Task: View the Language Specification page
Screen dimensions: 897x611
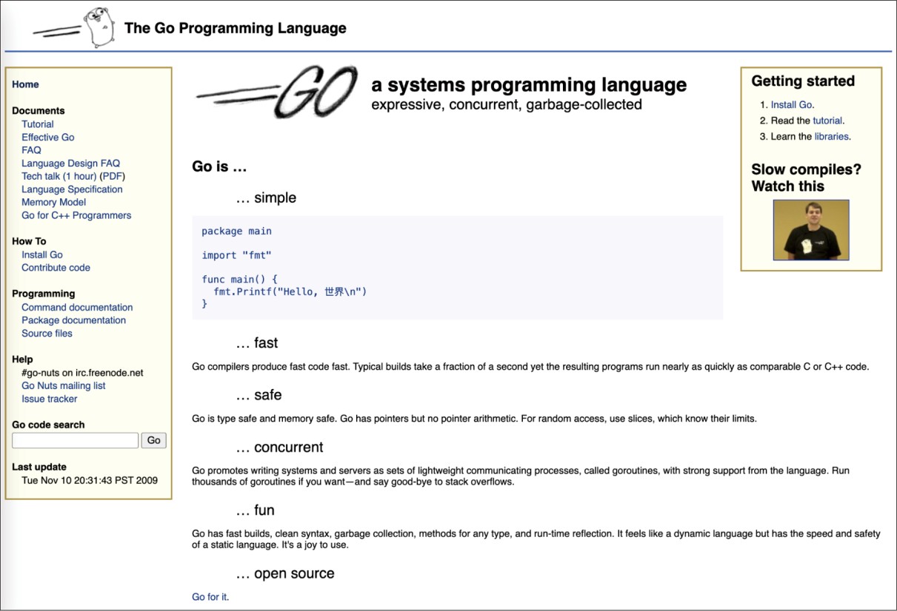Action: coord(72,189)
